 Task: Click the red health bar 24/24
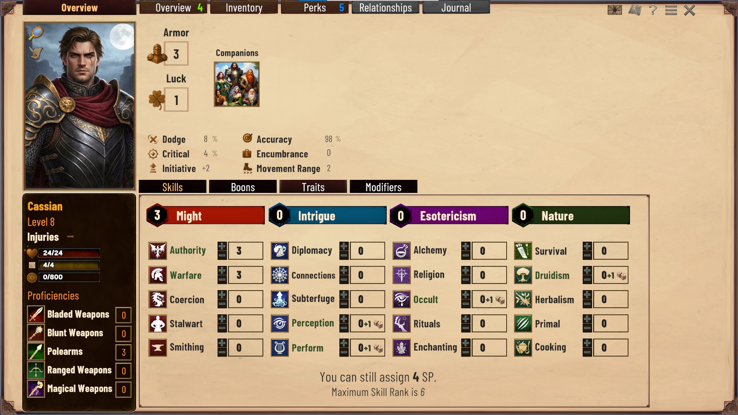pyautogui.click(x=69, y=253)
